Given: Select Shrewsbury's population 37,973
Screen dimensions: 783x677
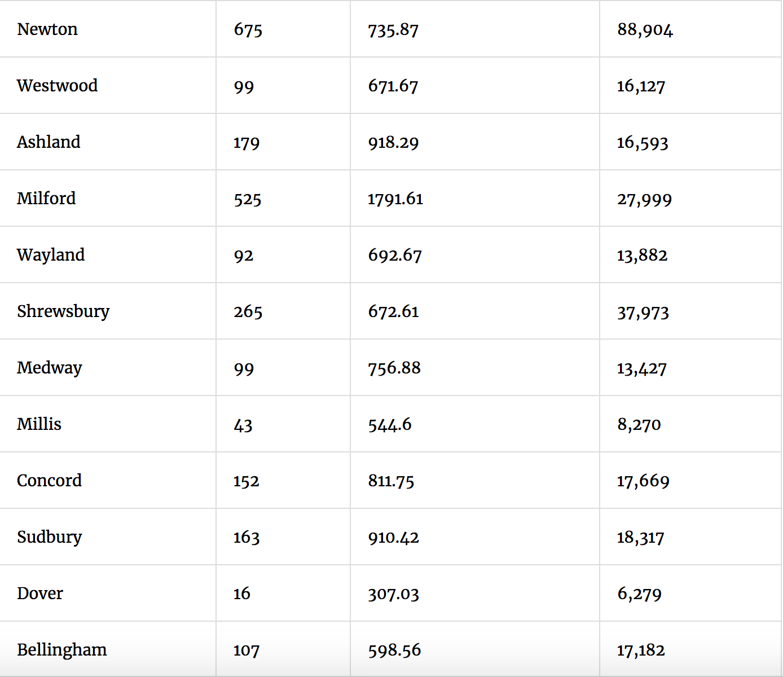Looking at the screenshot, I should pyautogui.click(x=643, y=312).
